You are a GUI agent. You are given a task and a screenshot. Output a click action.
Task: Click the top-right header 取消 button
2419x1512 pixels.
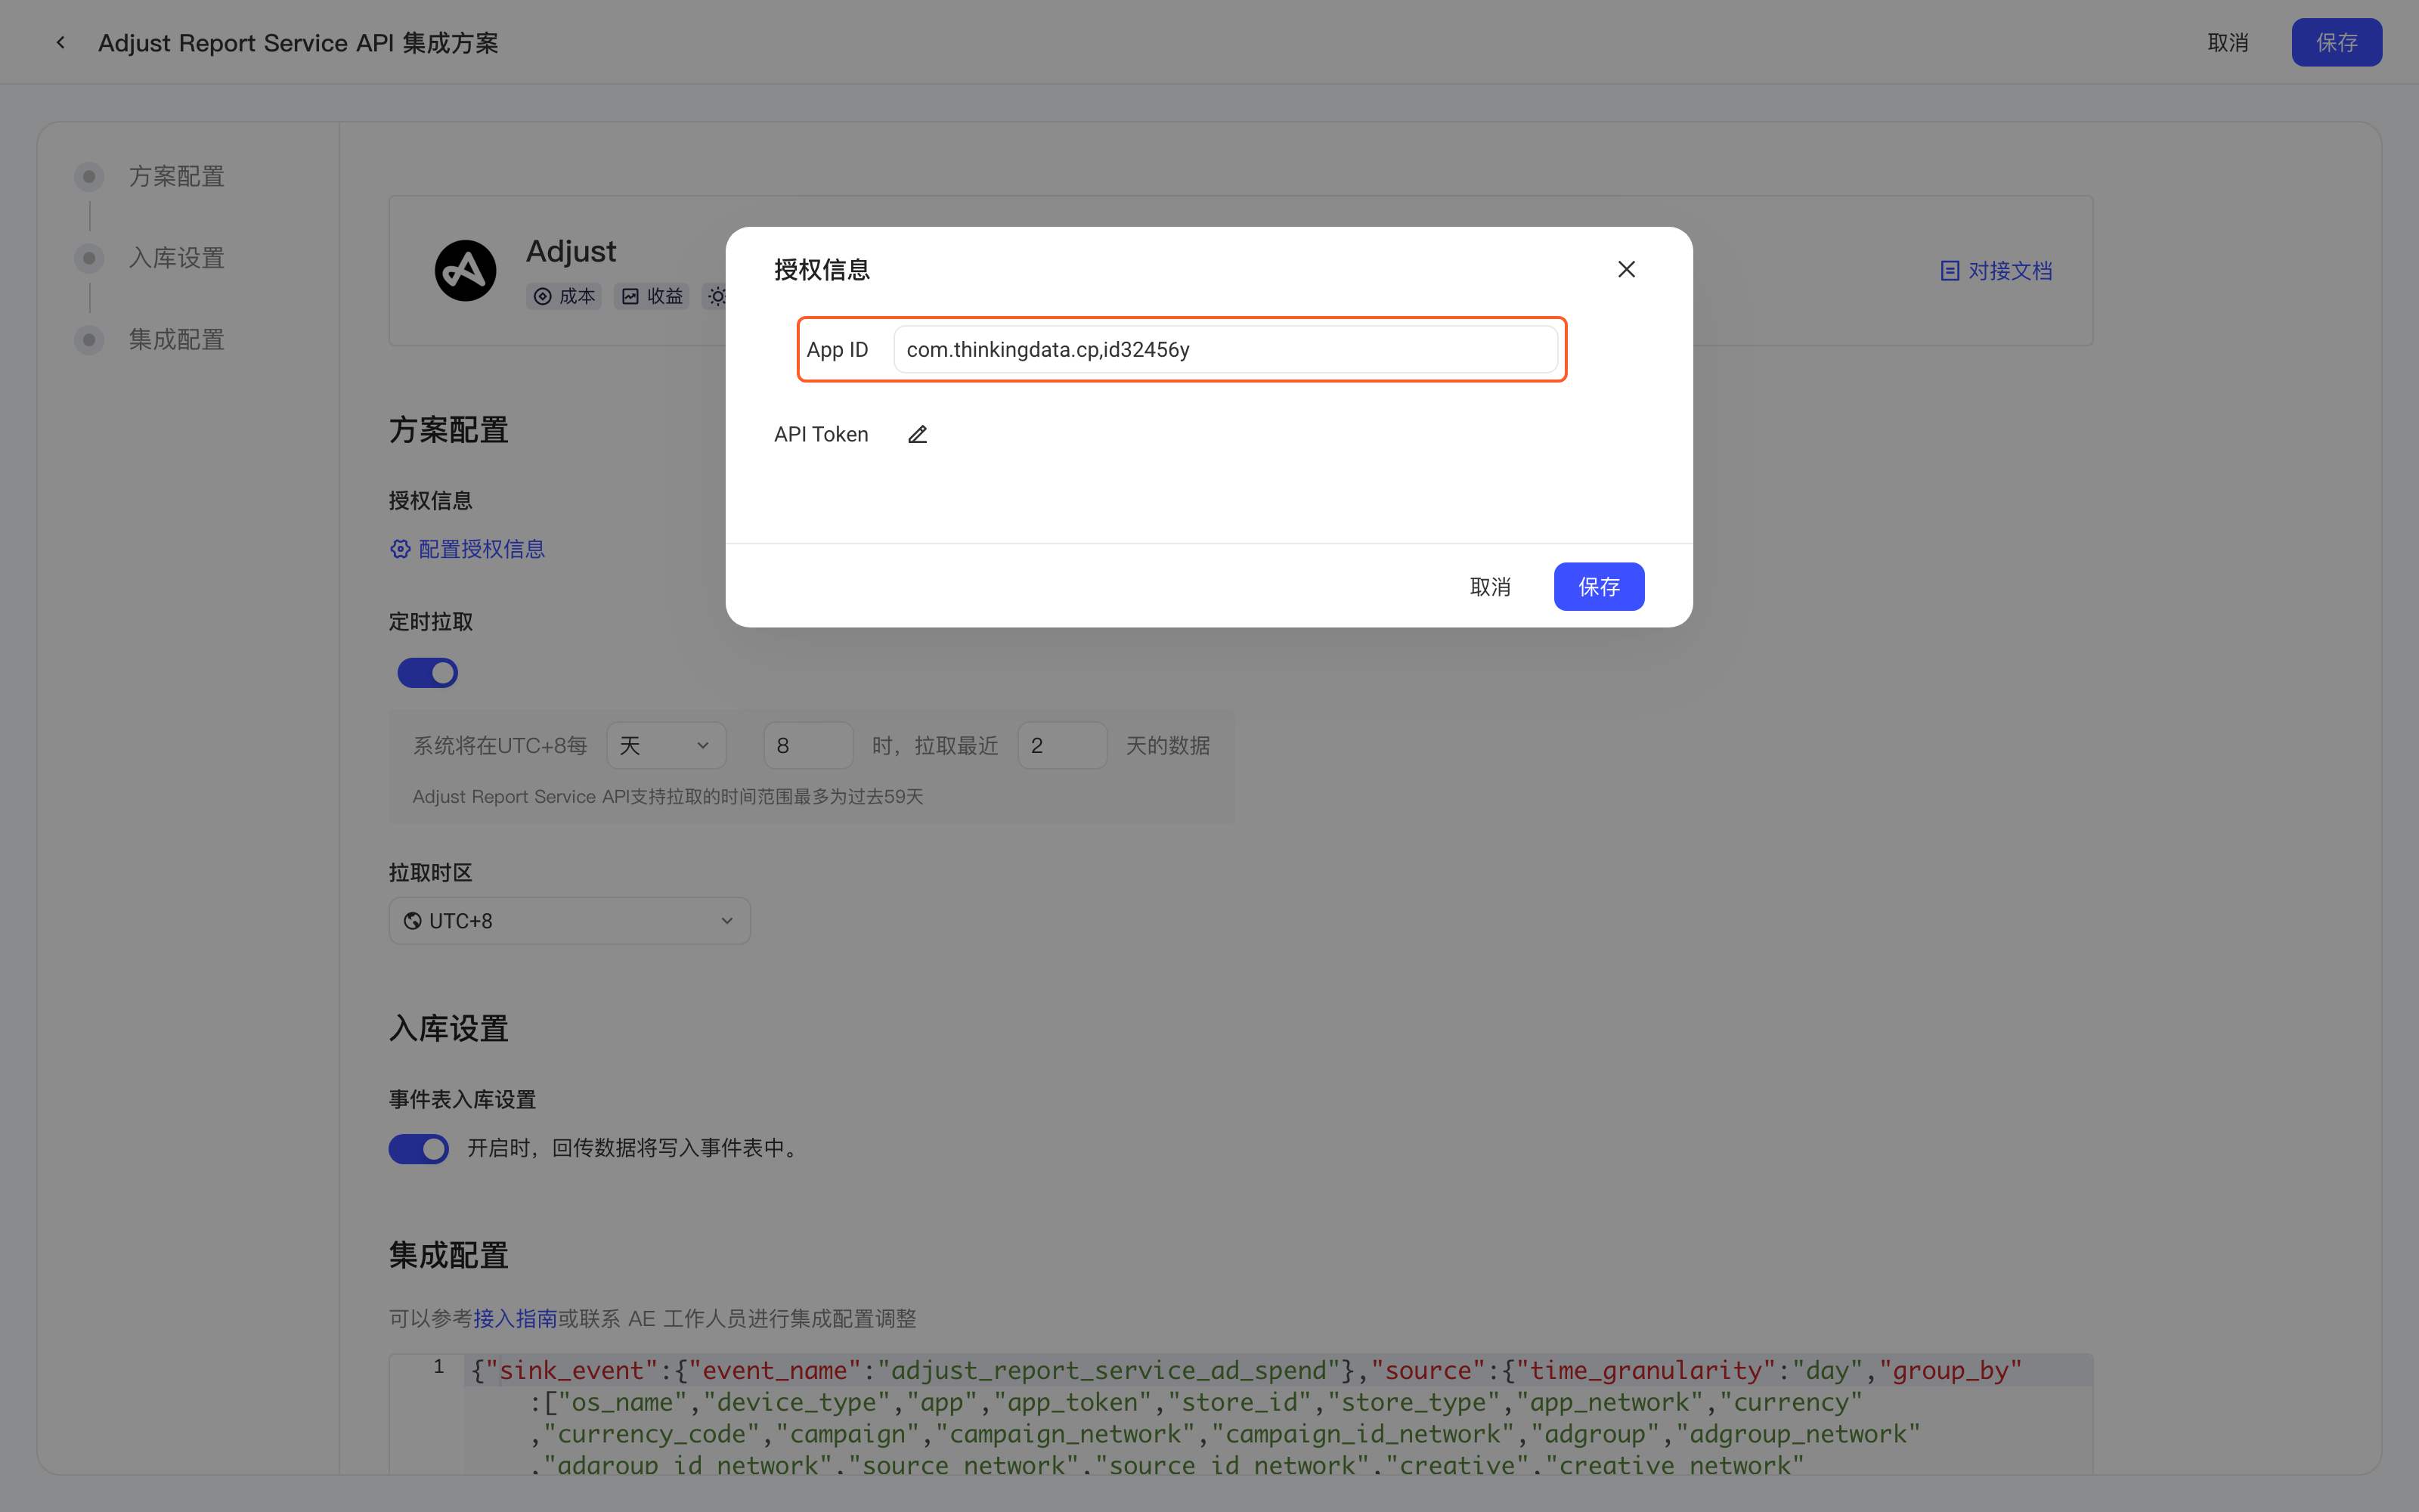point(2227,42)
